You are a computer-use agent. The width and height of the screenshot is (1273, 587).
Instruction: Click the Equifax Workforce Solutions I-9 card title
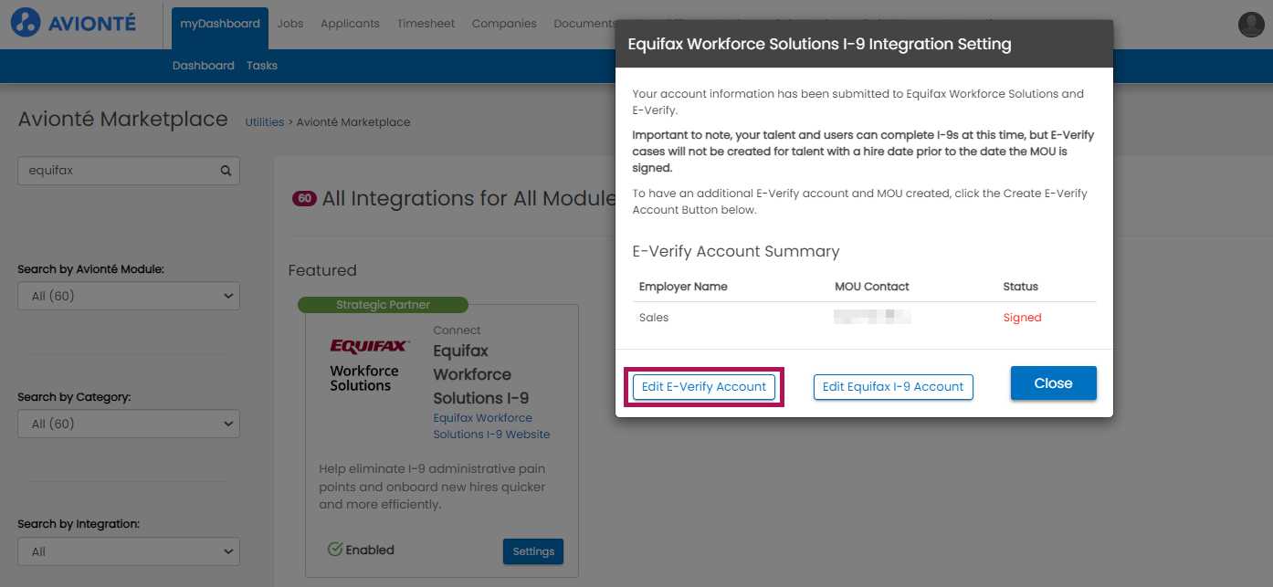pos(481,374)
